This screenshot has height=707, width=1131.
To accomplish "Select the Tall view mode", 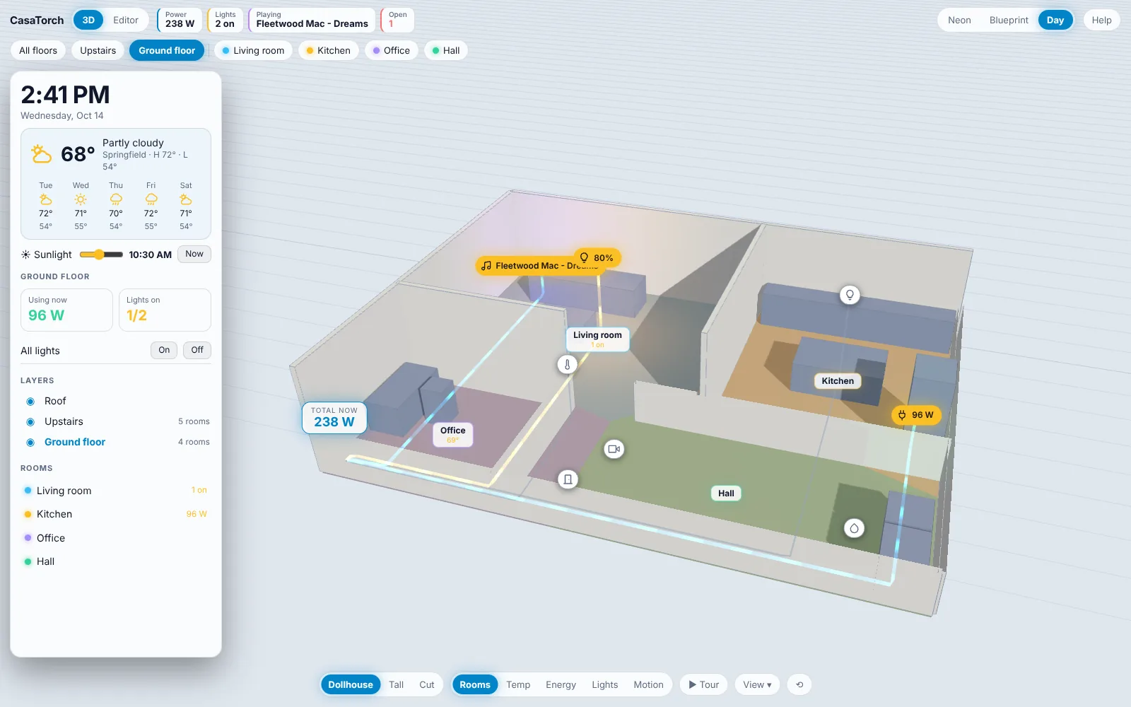I will coord(396,684).
